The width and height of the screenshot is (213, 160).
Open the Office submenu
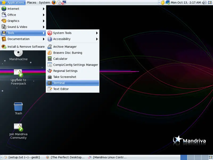(23, 15)
